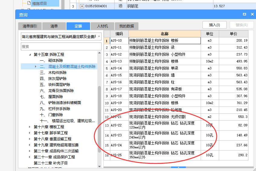
Task: Select code cell A15-12
Action: click(x=119, y=54)
